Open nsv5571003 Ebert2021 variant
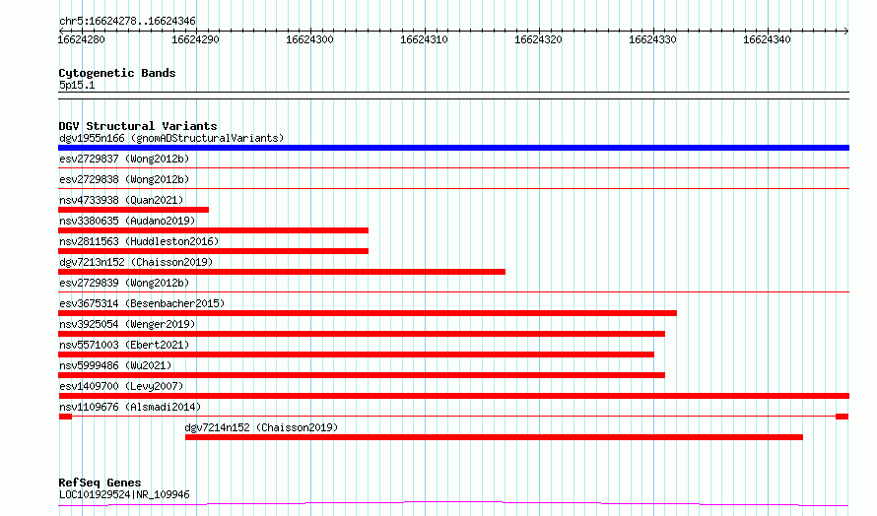The image size is (877, 516). pos(124,345)
